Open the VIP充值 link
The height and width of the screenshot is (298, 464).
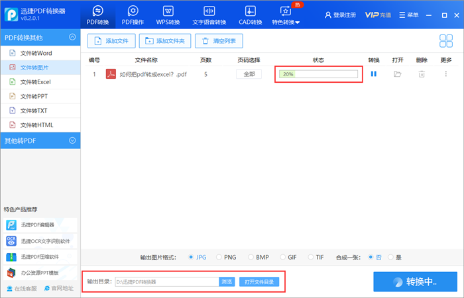[378, 15]
